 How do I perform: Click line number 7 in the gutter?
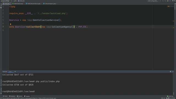point(3,27)
